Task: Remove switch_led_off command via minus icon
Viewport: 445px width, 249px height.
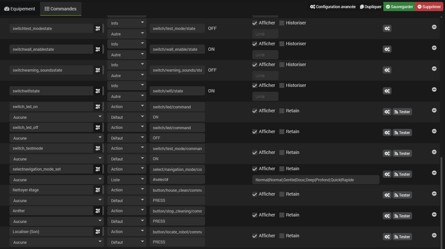Action: tap(434, 131)
